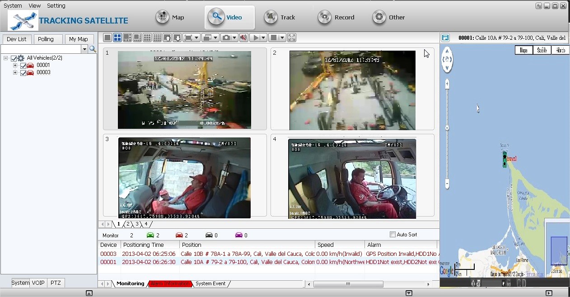The height and width of the screenshot is (297, 570).
Task: Choose the six-split video layout icon
Action: [127, 38]
